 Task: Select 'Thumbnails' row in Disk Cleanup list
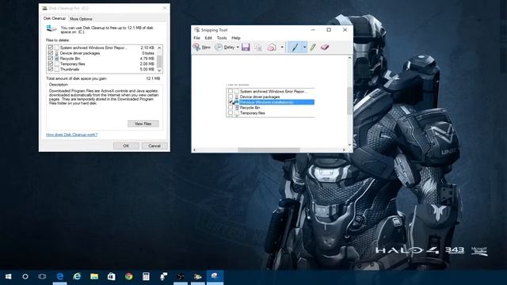tap(101, 69)
